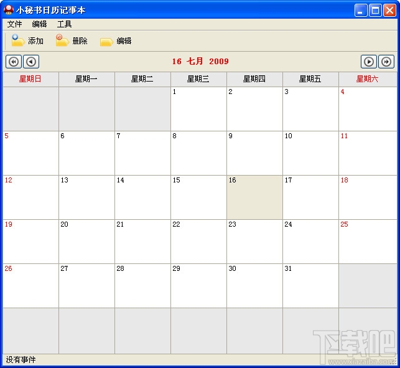Viewport: 400px width, 368px height.
Task: Select day 17 cell
Action: click(x=310, y=197)
